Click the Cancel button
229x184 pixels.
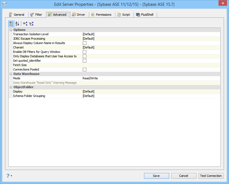[x=184, y=176]
